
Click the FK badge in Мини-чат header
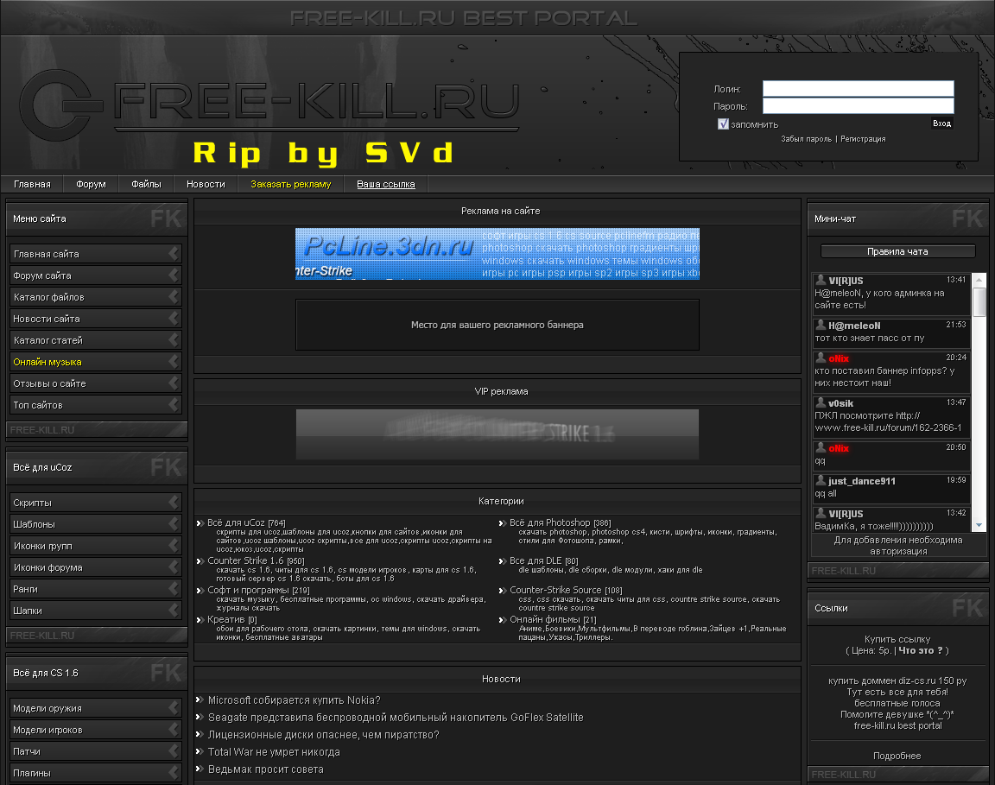968,218
